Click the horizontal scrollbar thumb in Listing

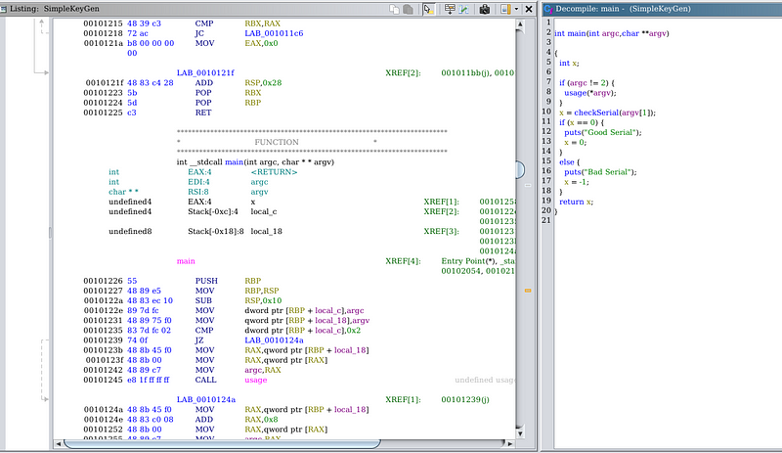pos(222,443)
